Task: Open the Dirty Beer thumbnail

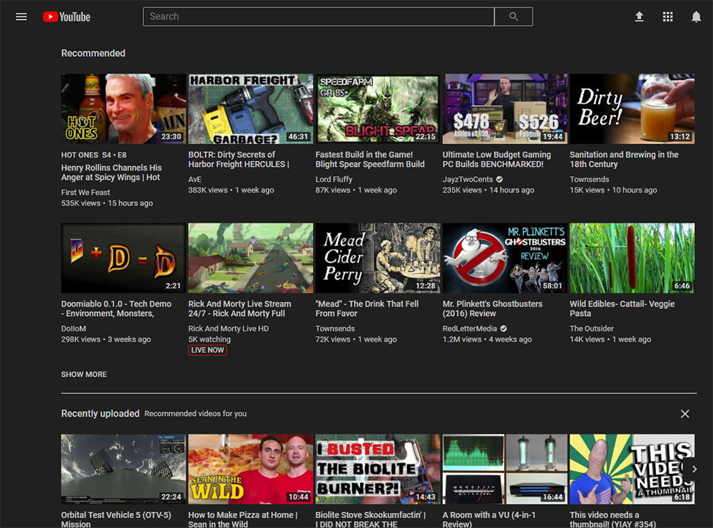Action: coord(632,108)
